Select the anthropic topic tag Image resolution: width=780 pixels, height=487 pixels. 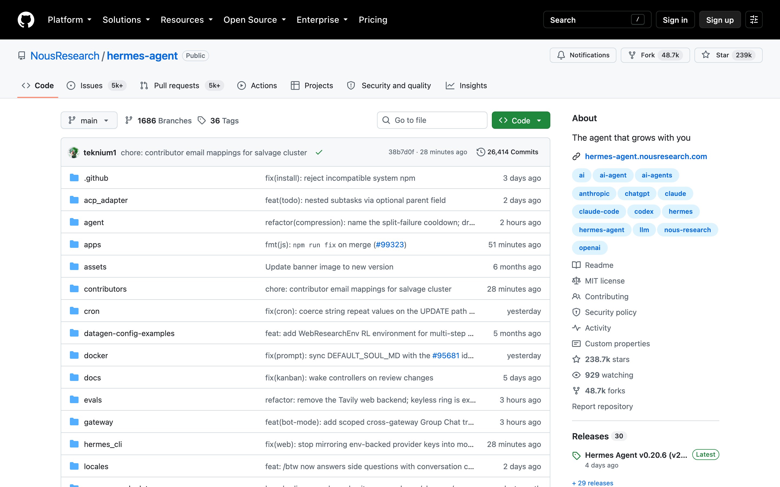[594, 193]
